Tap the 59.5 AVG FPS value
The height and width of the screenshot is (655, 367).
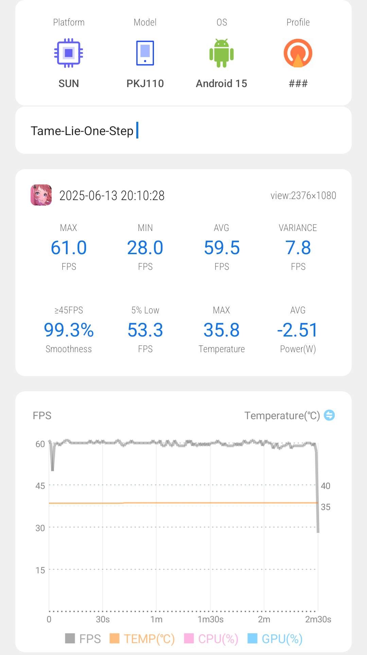point(222,248)
